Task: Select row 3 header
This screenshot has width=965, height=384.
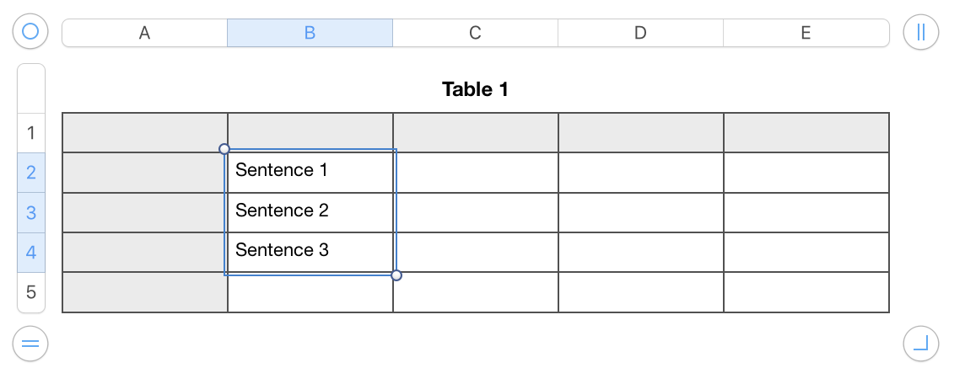Action: 31,212
